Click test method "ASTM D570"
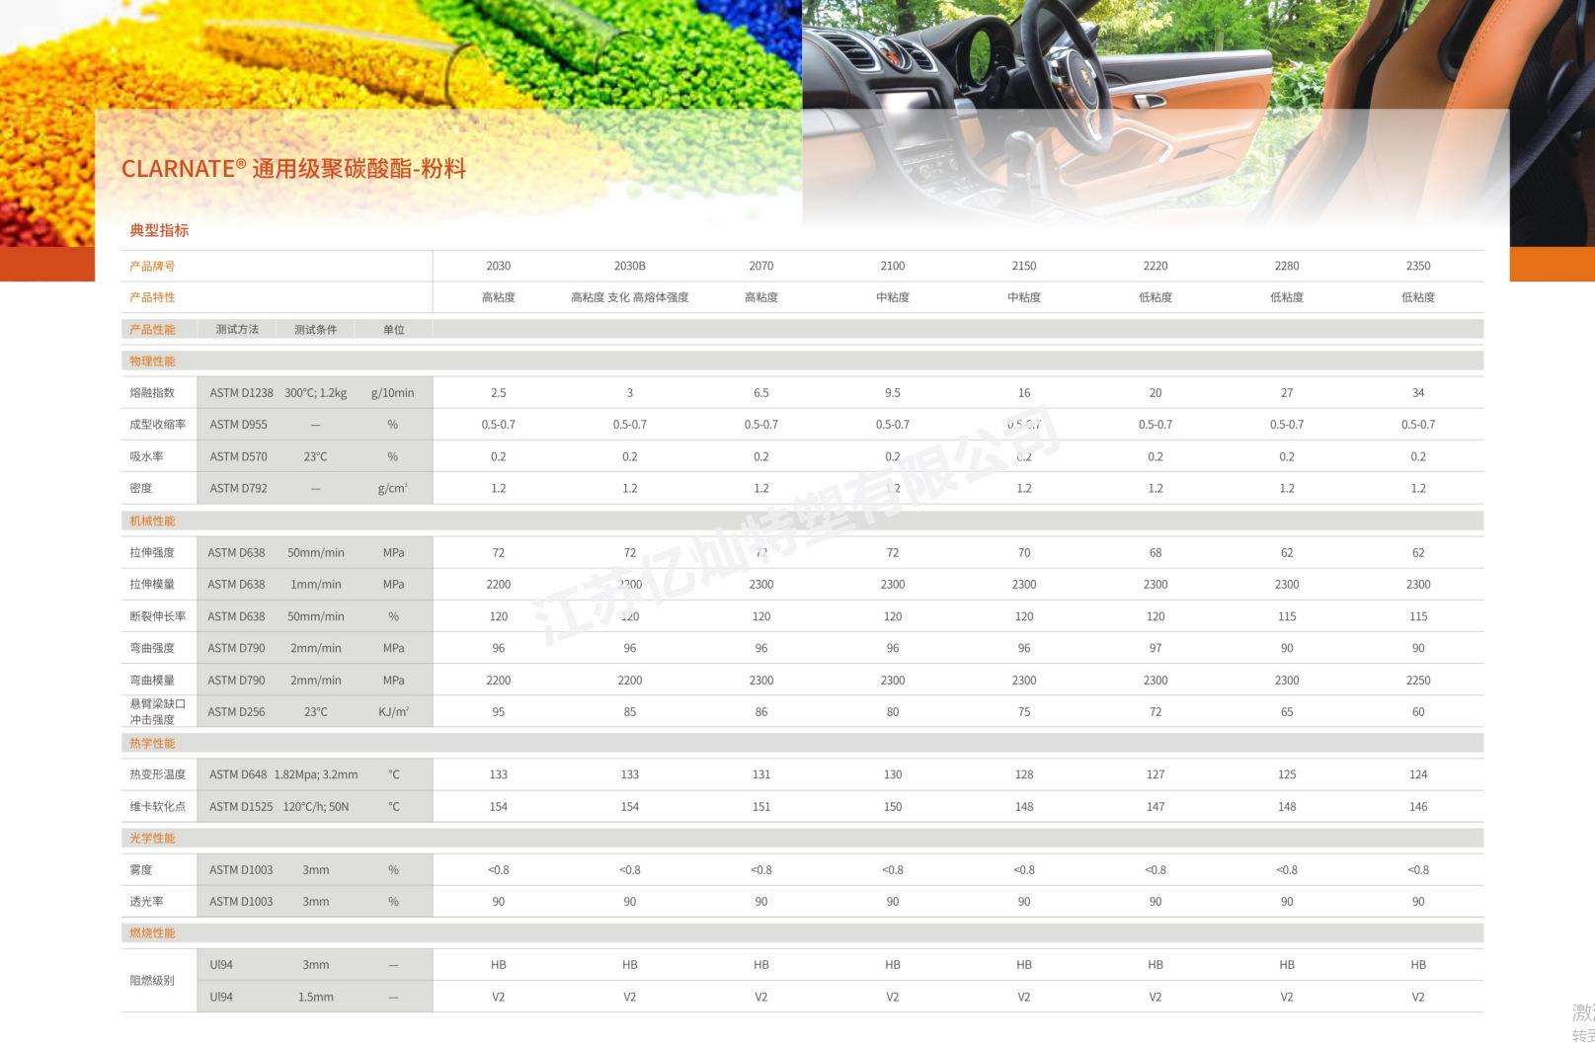 point(238,456)
